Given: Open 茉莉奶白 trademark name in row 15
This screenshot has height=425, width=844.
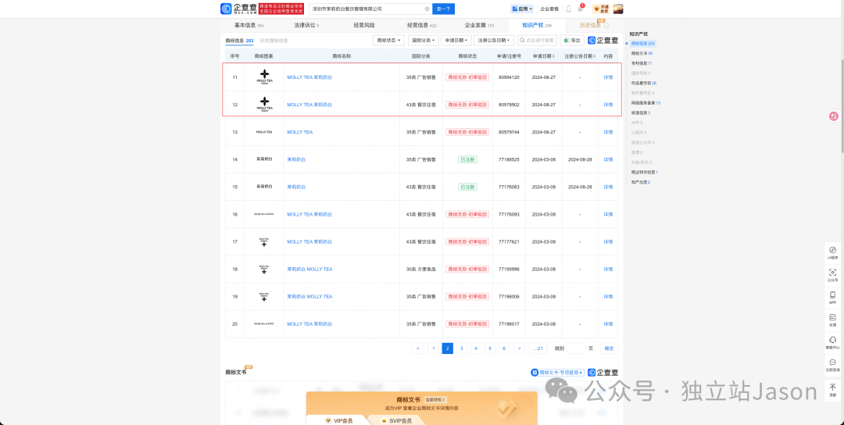Looking at the screenshot, I should coord(296,187).
